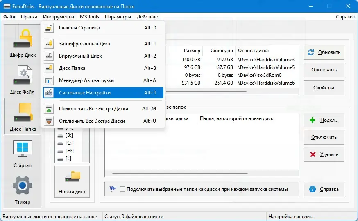Enable mounting selected folders at system startup

[122, 189]
